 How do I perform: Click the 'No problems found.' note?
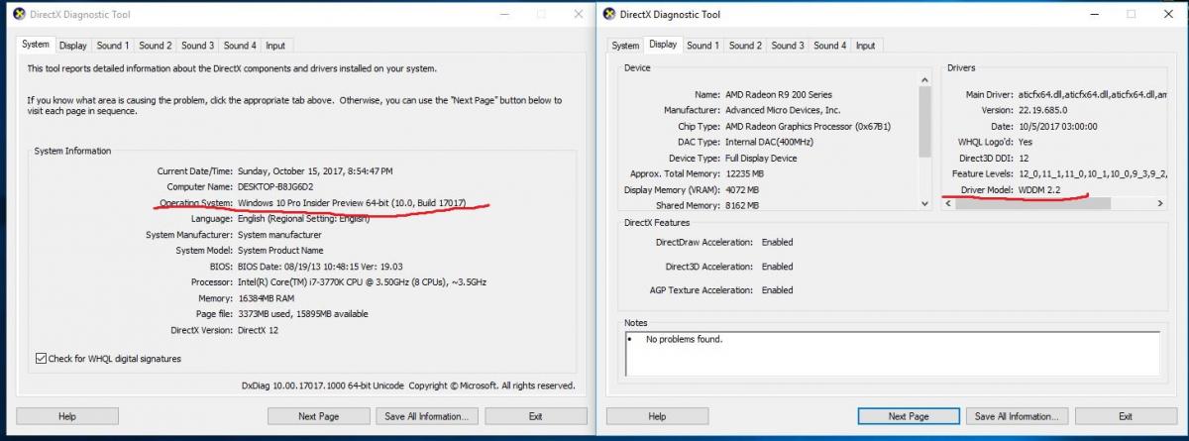click(684, 339)
